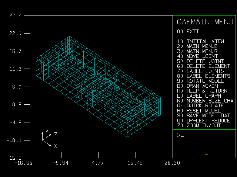Select ROTATE MODEL option
Screen dimensions: 237x177
pyautogui.click(x=200, y=81)
